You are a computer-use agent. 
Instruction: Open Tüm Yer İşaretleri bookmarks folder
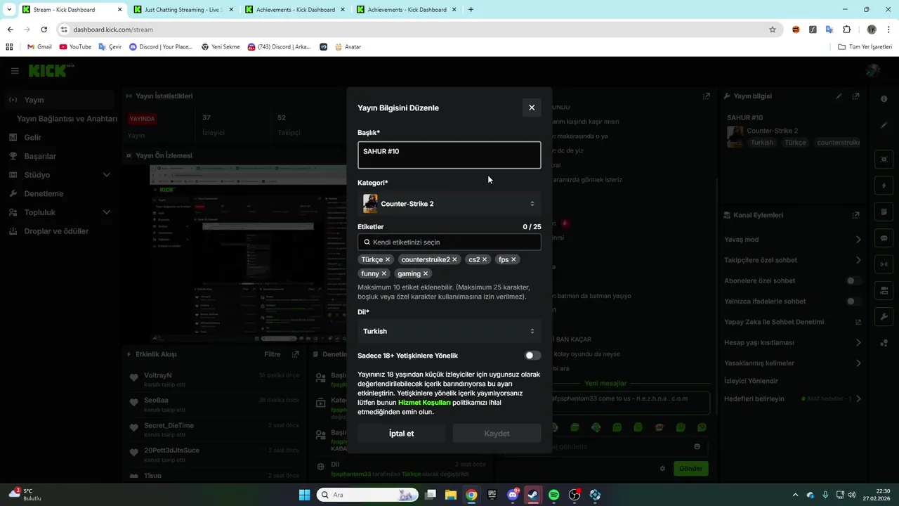click(x=865, y=47)
